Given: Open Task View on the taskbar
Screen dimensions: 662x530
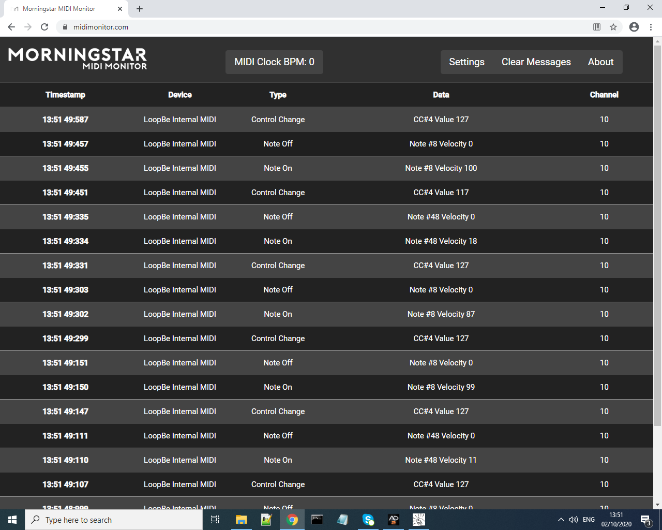Looking at the screenshot, I should pyautogui.click(x=215, y=520).
